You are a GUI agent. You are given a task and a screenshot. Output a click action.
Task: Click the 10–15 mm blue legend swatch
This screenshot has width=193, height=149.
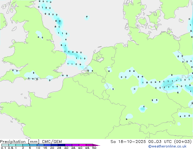[40, 145]
